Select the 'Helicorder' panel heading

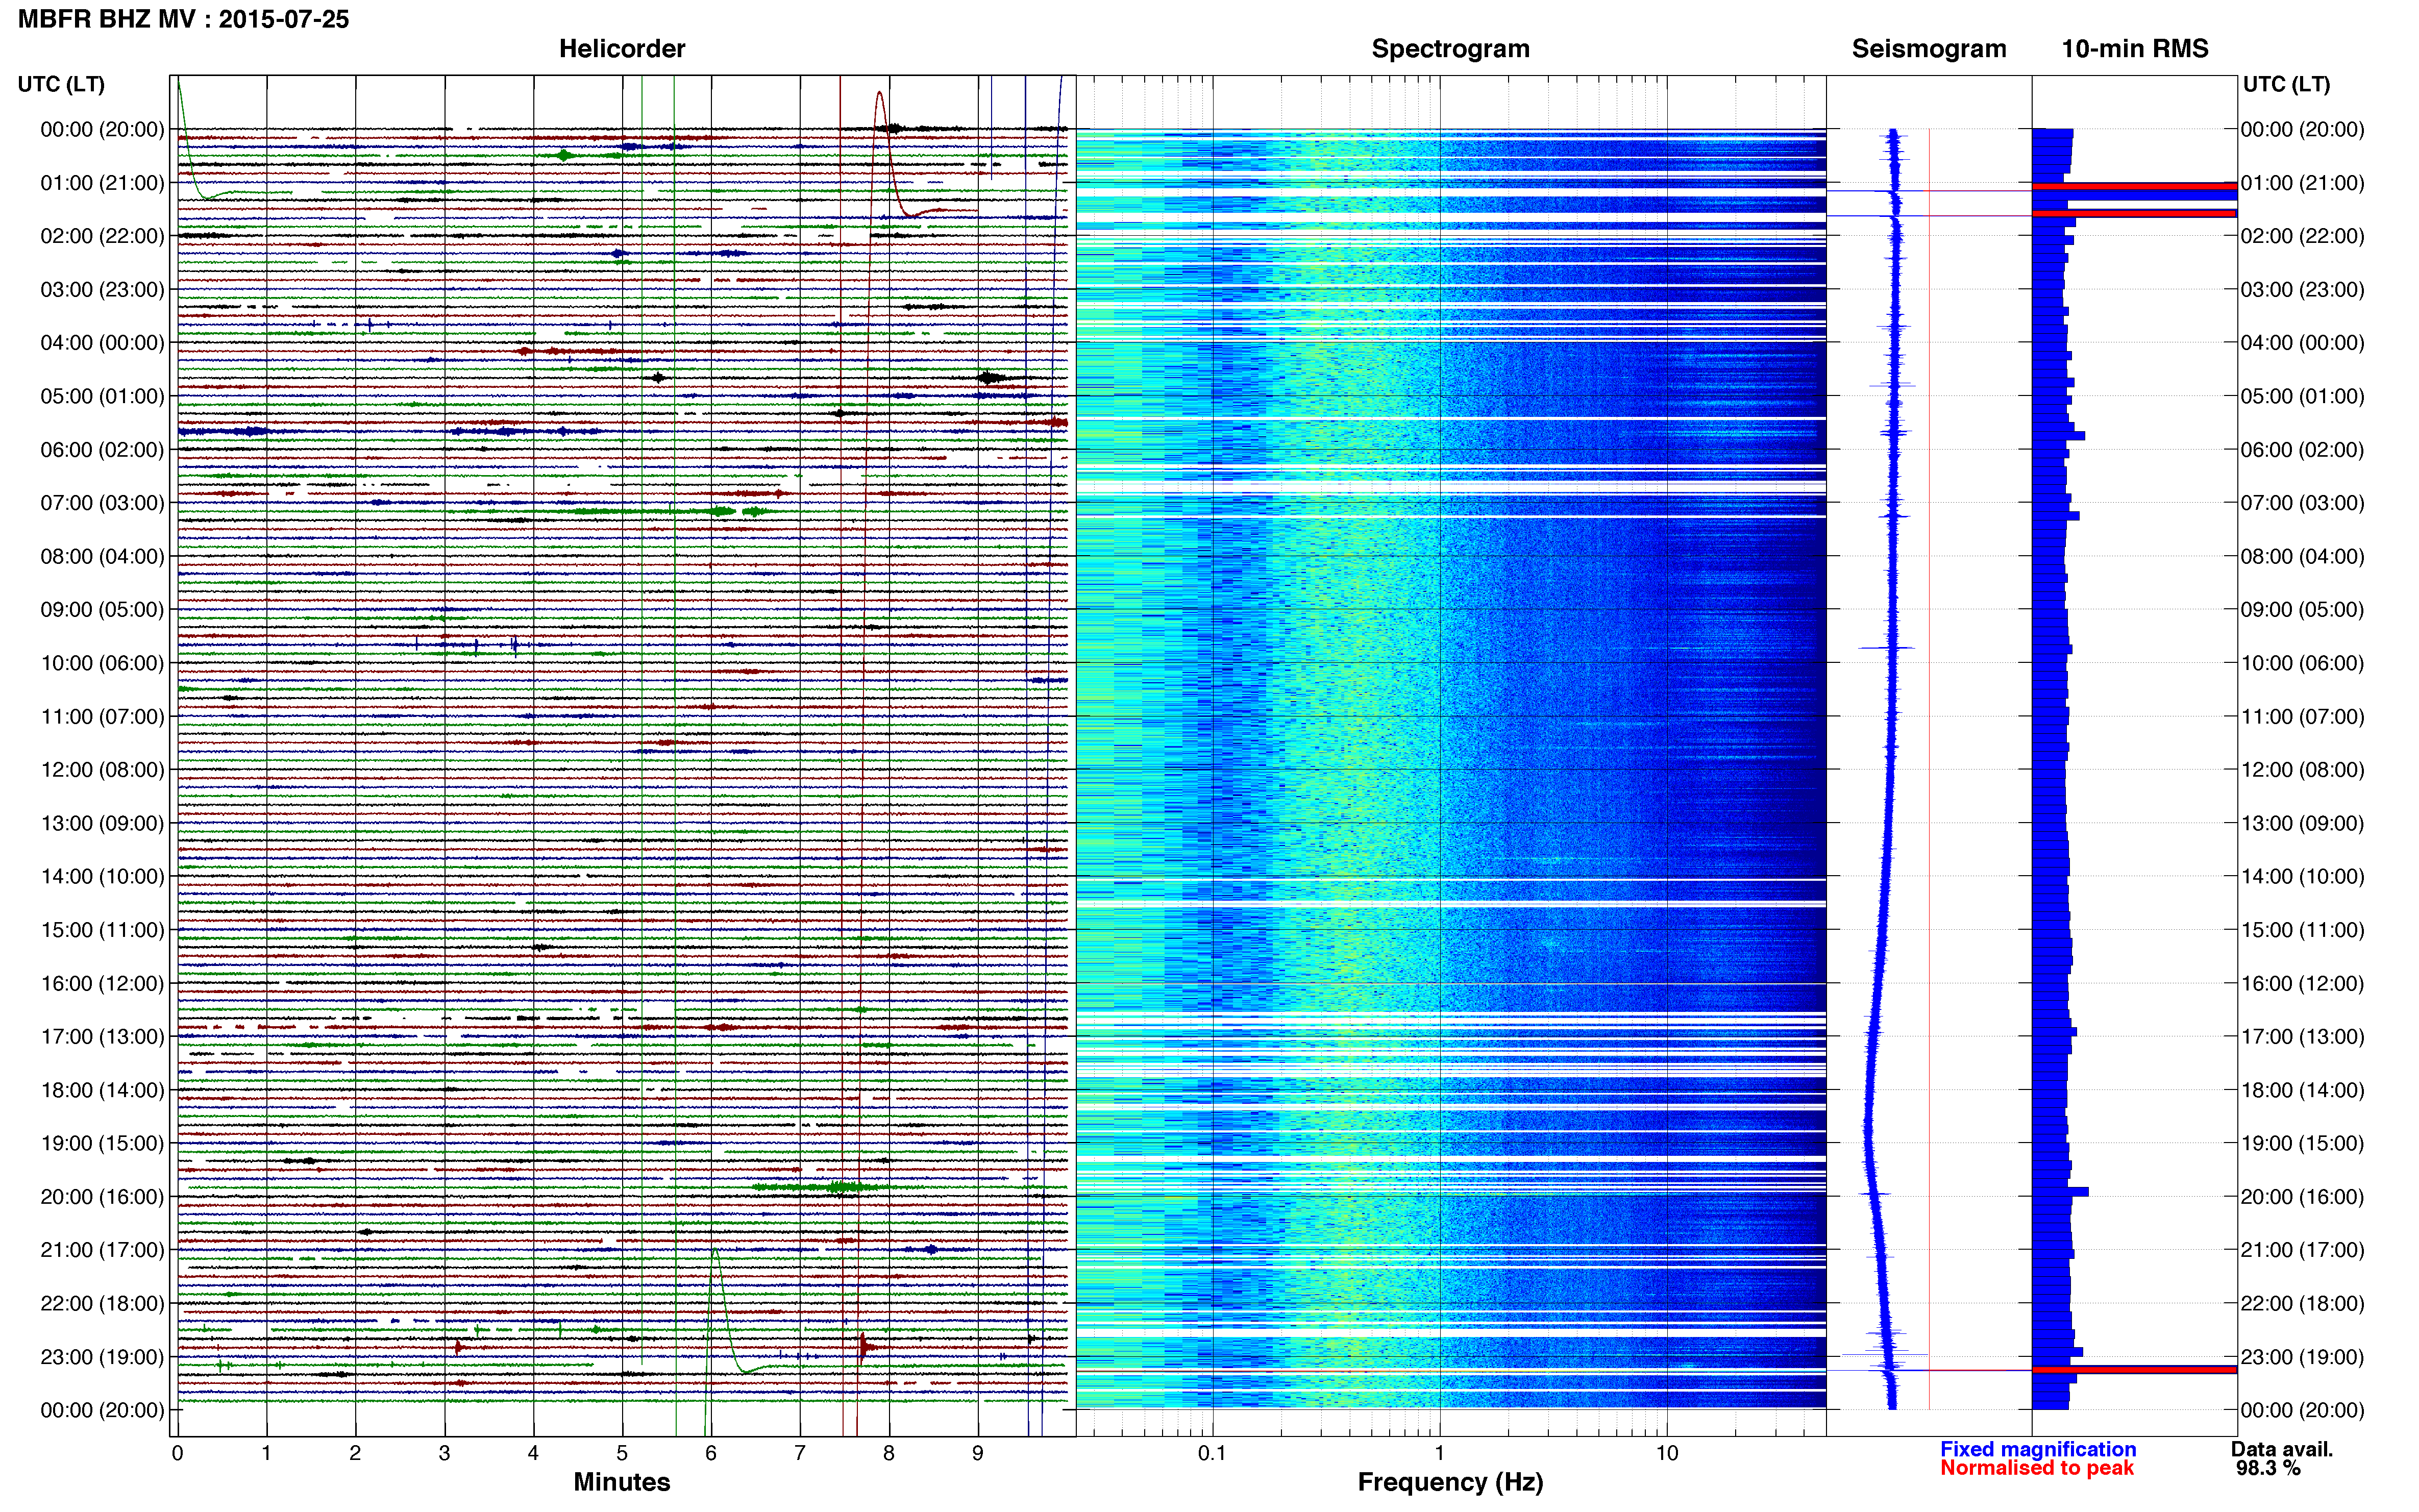tap(622, 49)
